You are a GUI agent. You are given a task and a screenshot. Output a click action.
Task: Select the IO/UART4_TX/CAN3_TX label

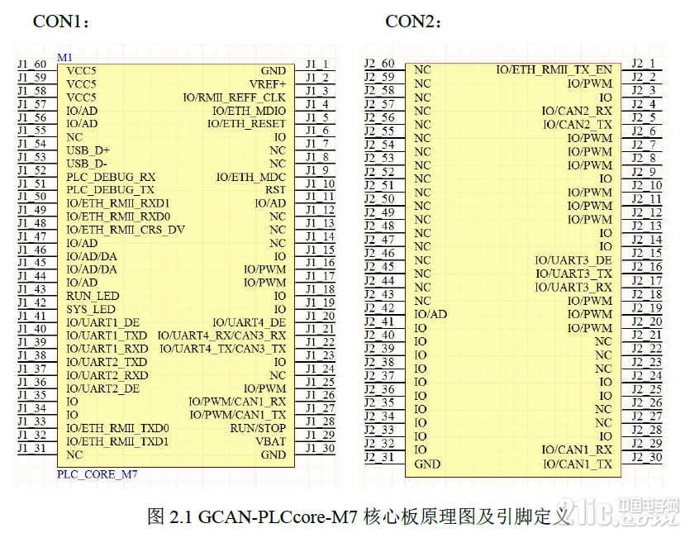(x=222, y=349)
